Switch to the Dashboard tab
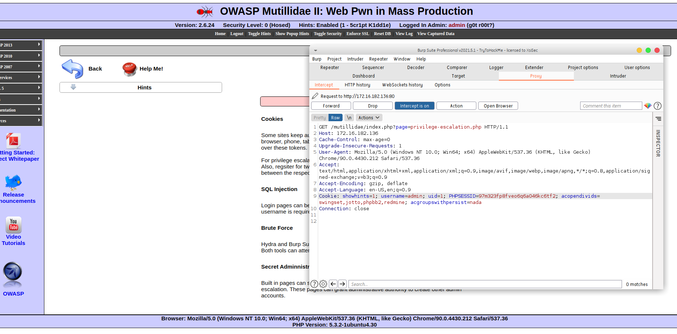Viewport: 677px width, 334px height. pyautogui.click(x=364, y=76)
